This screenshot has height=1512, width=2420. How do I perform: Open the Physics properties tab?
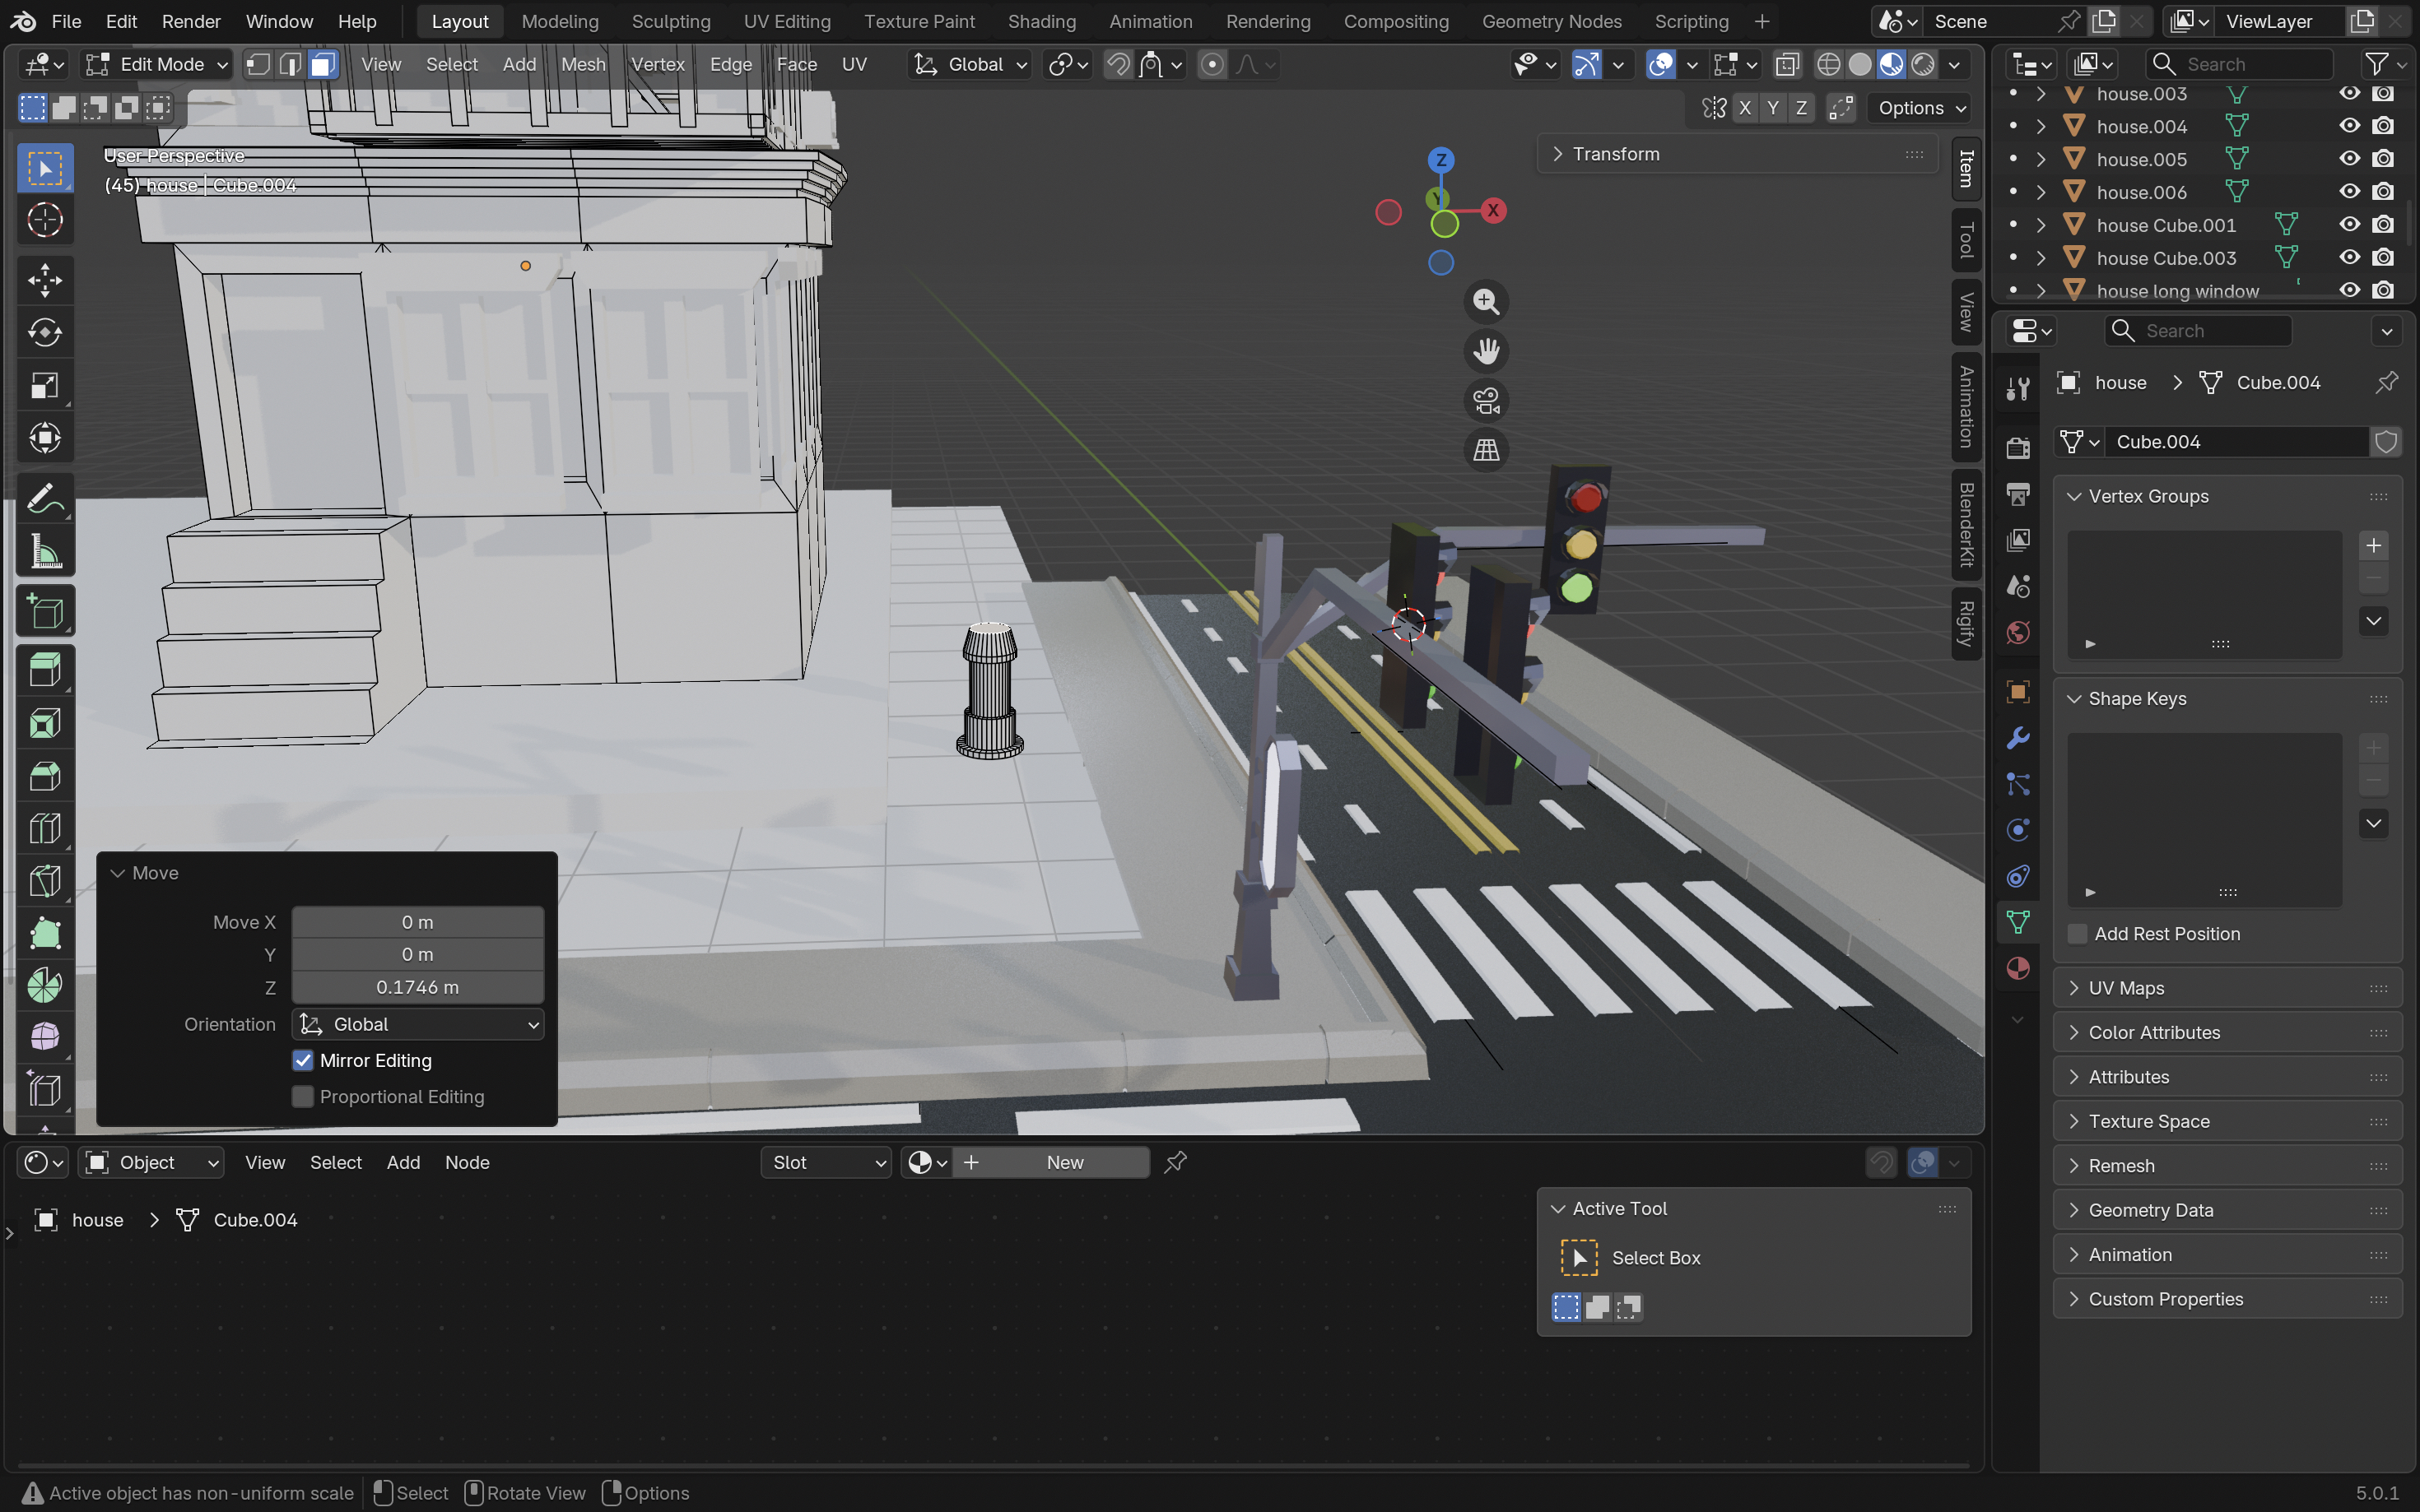(2017, 830)
